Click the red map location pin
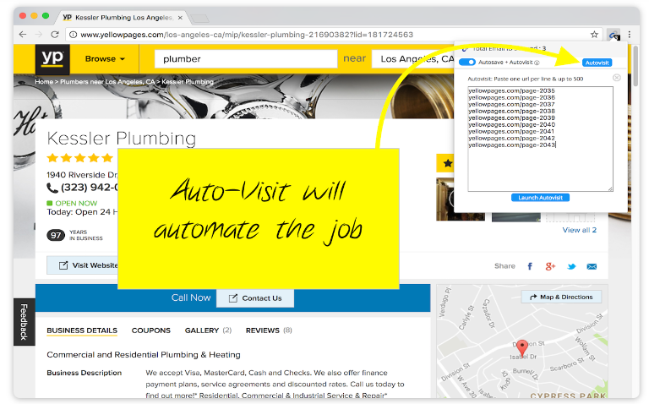Screen dimensions: 649x404 coord(522,347)
